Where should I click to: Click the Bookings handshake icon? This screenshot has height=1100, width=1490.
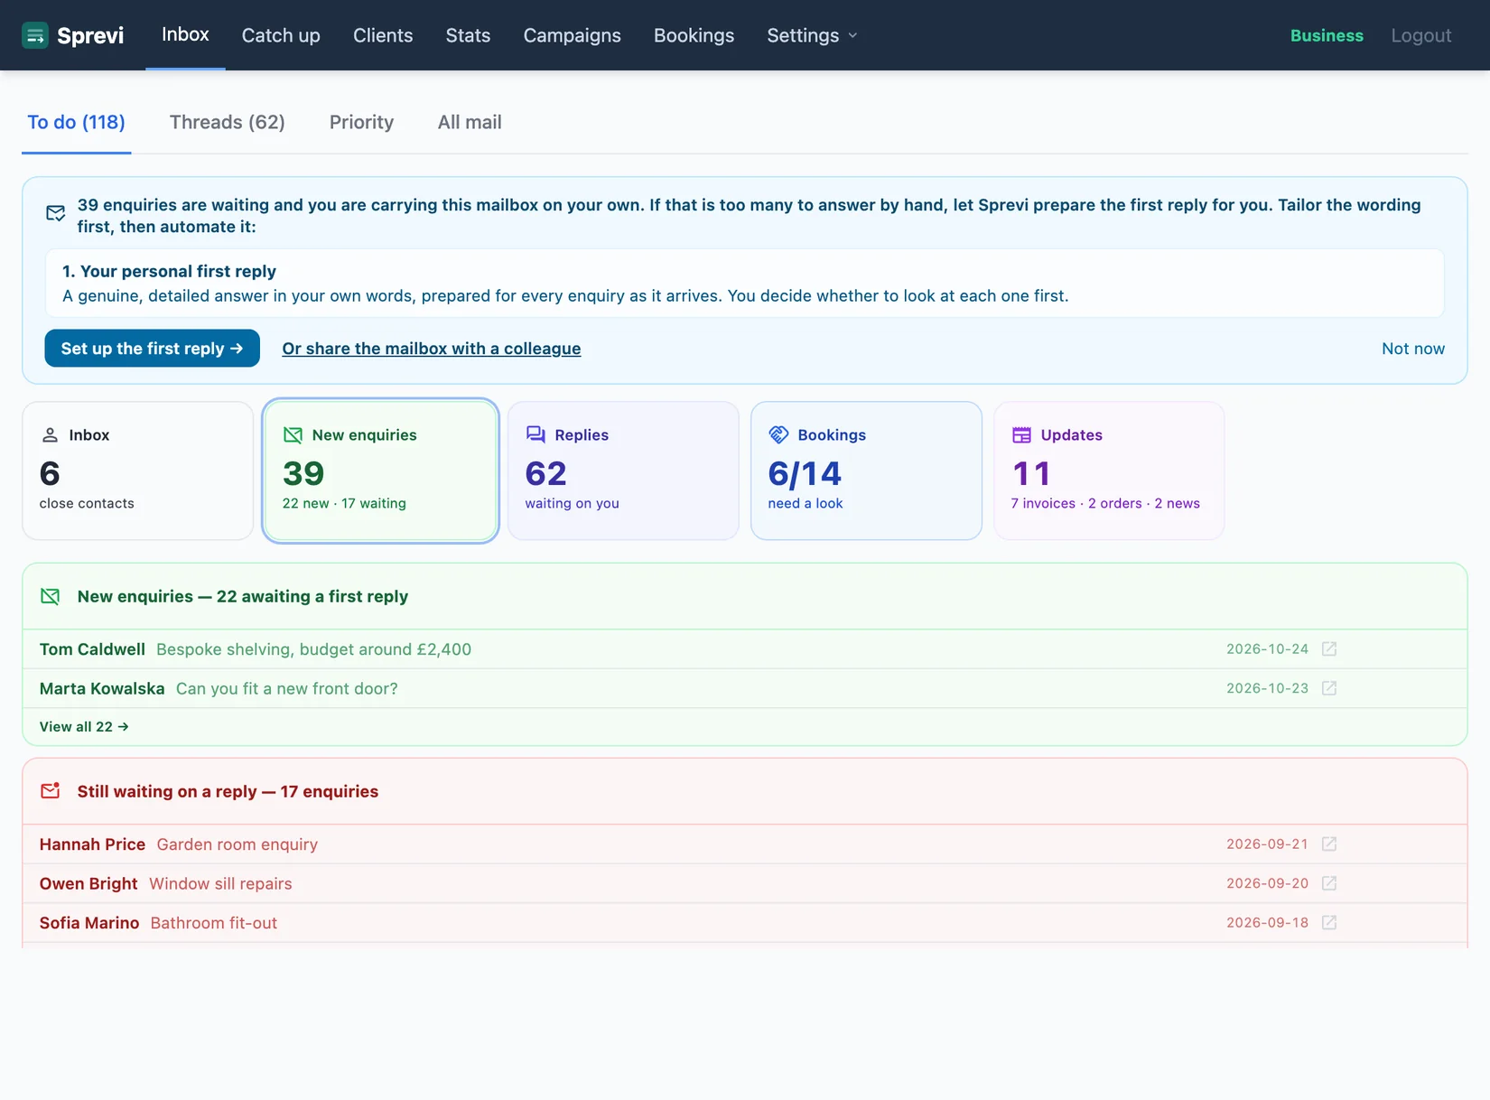tap(778, 435)
